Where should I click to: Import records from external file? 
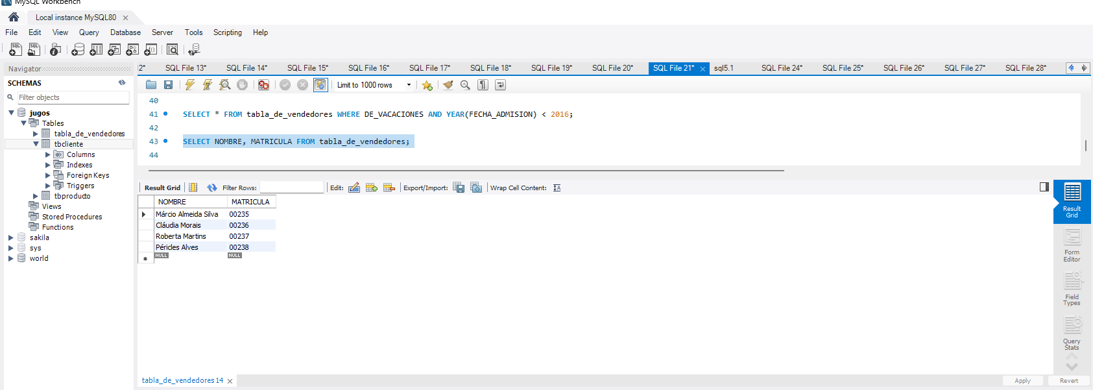tap(476, 188)
